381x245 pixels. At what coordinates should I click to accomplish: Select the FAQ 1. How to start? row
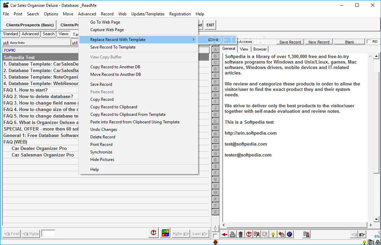(106, 90)
